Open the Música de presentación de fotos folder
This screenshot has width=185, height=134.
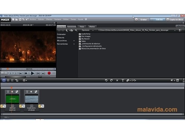(x=92, y=49)
